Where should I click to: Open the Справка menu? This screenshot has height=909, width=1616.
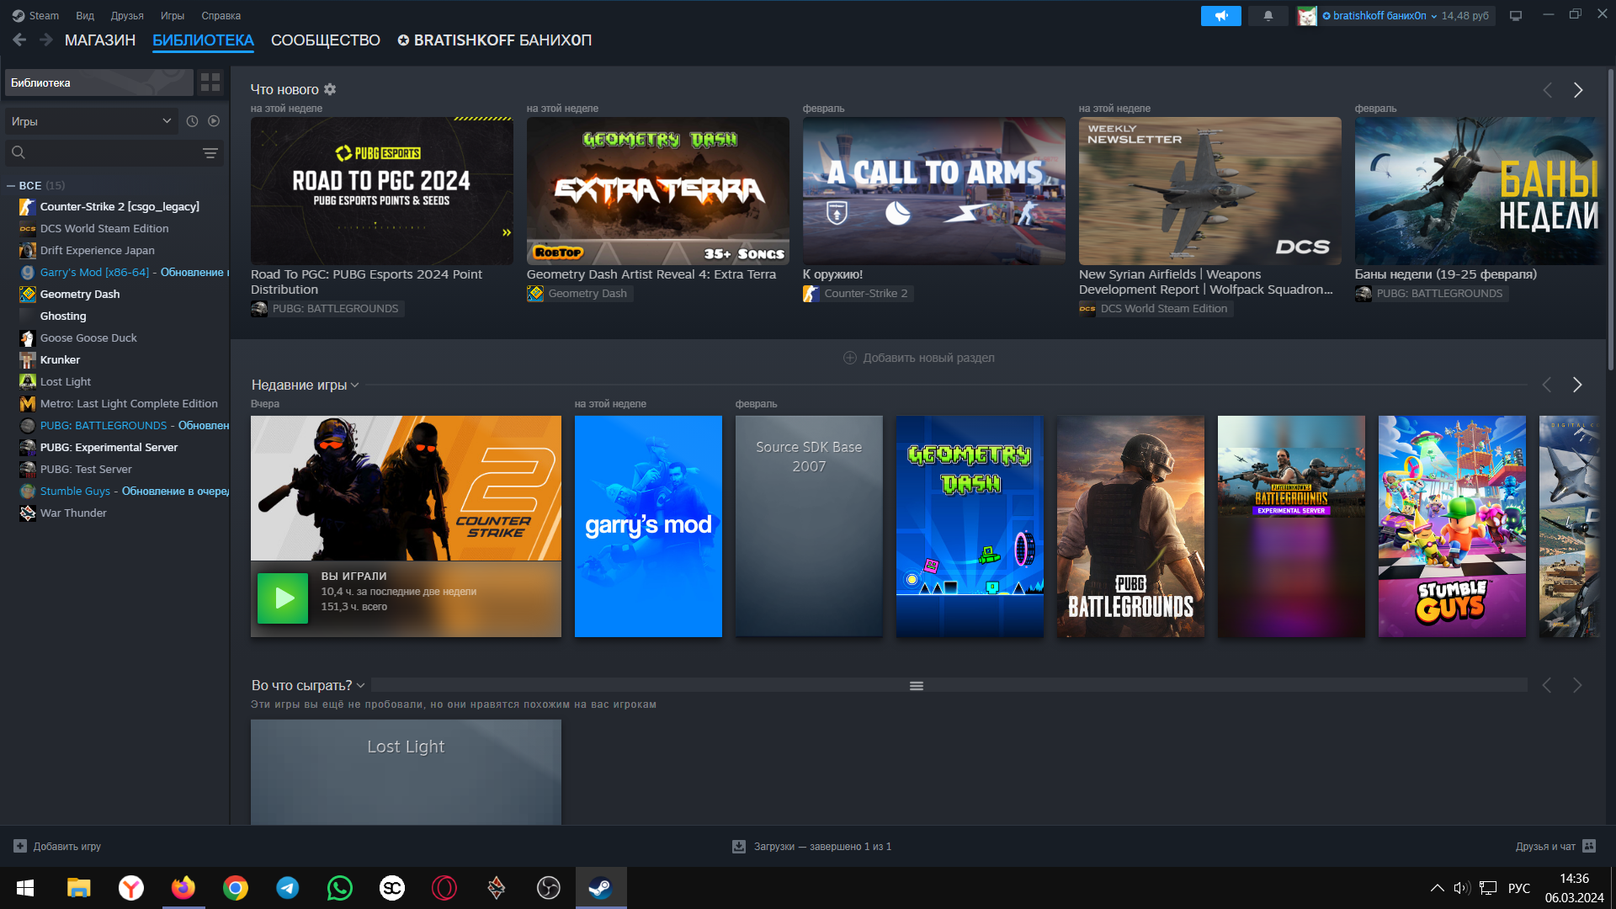tap(221, 15)
